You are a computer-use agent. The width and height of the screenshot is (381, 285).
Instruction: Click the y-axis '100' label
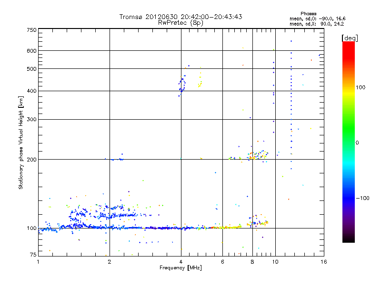pos(31,228)
